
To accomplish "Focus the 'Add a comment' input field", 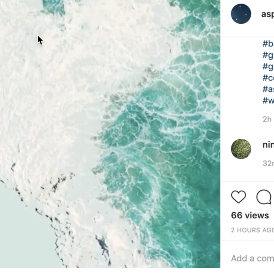I will [x=253, y=258].
